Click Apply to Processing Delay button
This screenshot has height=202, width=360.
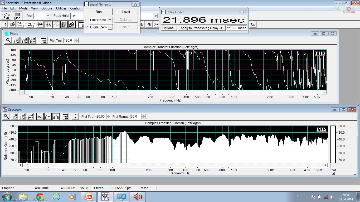[202, 28]
